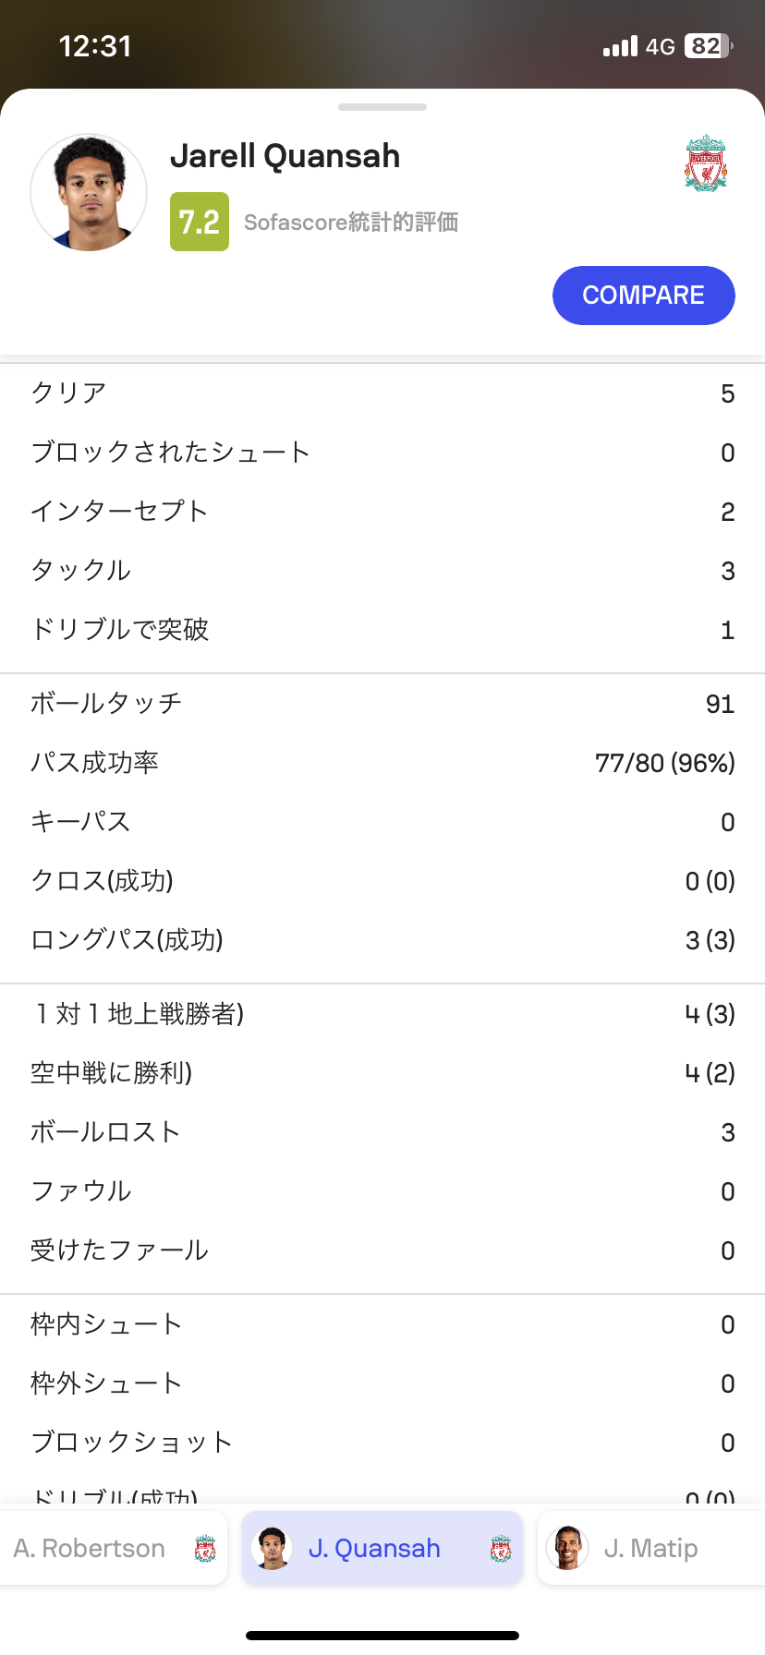Tap the 7.2 Sofascore rating badge
Screen dimensions: 765x1655
click(200, 222)
